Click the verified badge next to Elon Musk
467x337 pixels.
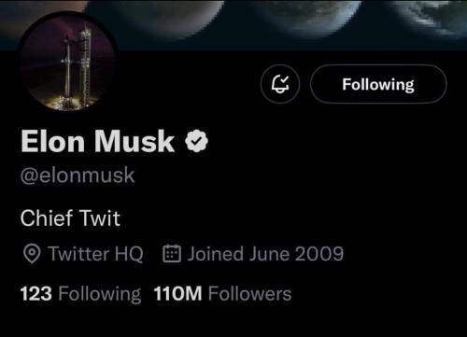tap(196, 142)
